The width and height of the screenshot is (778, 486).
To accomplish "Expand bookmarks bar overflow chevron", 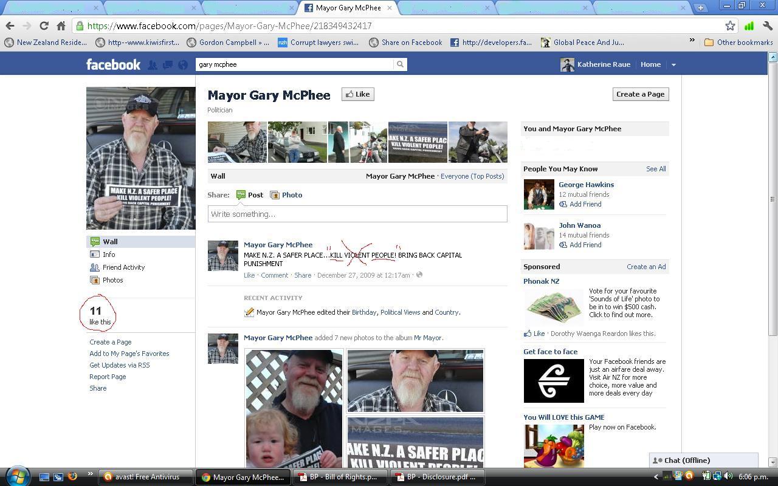I will (692, 41).
